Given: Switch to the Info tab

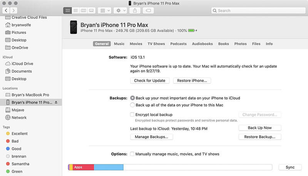Looking at the screenshot, I should [x=269, y=44].
